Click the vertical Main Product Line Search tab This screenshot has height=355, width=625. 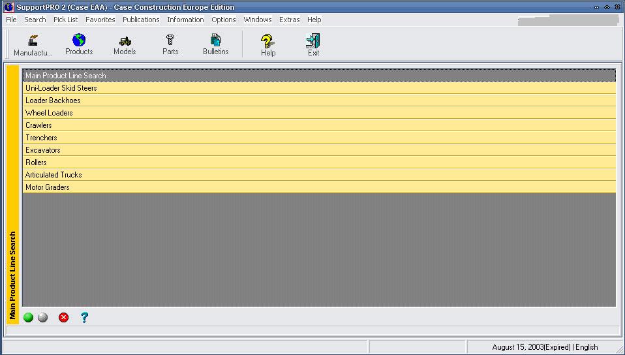coord(13,194)
